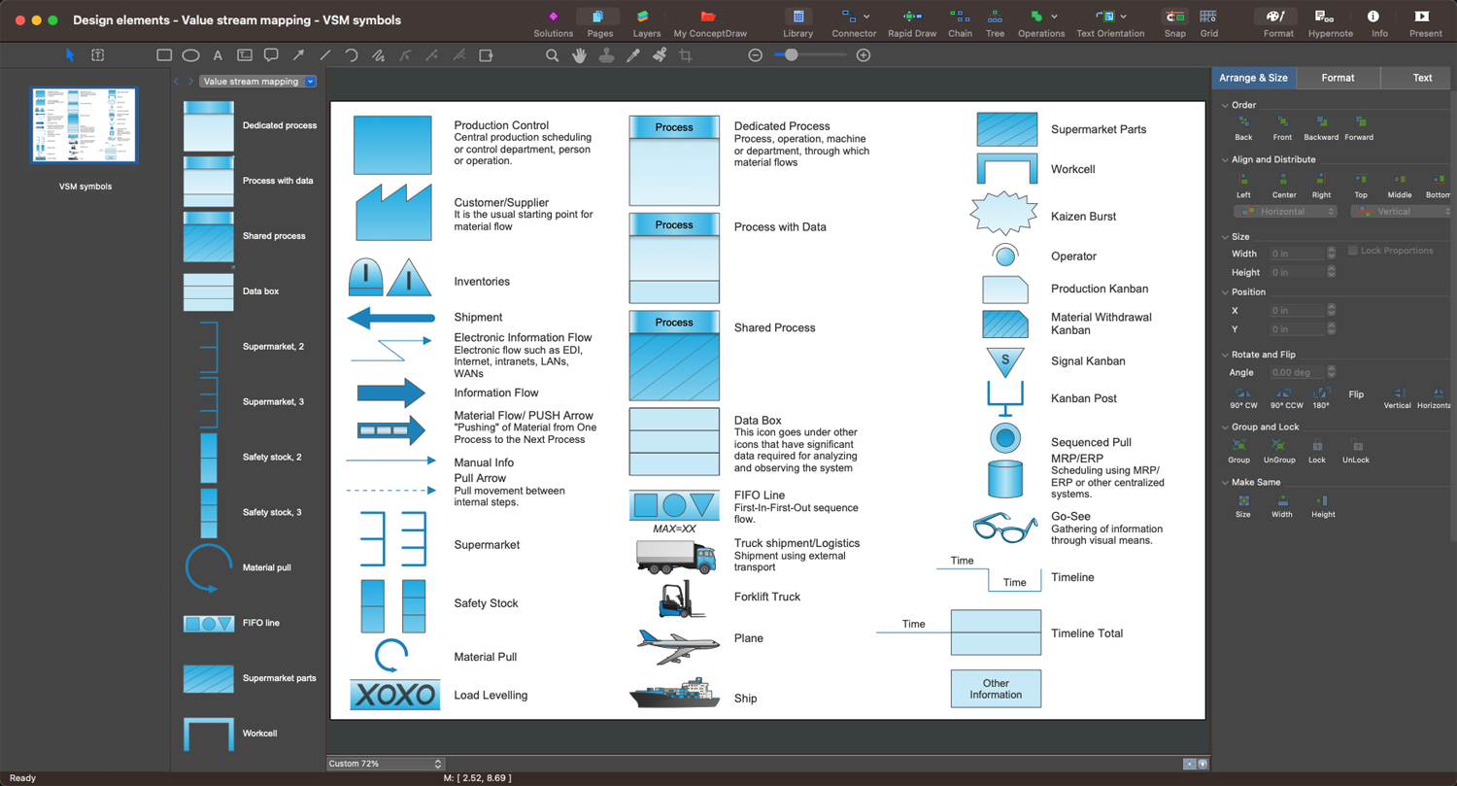The width and height of the screenshot is (1457, 786).
Task: Open the Custom 72% zoom dropdown
Action: click(385, 764)
